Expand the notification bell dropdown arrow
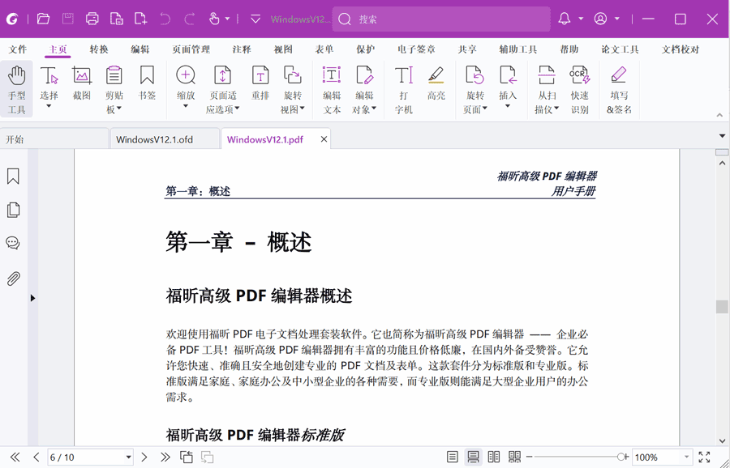This screenshot has height=468, width=730. tap(581, 19)
